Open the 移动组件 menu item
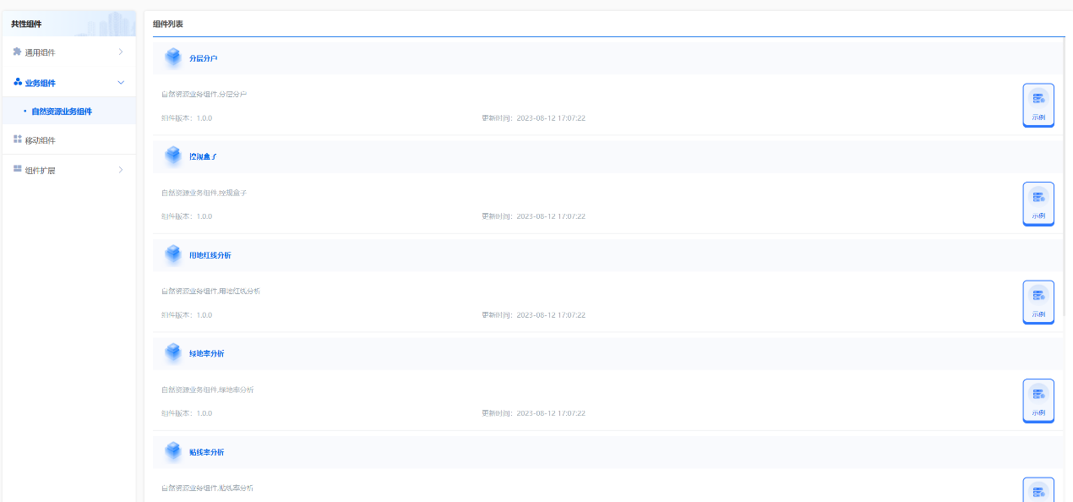This screenshot has height=502, width=1073. click(40, 140)
